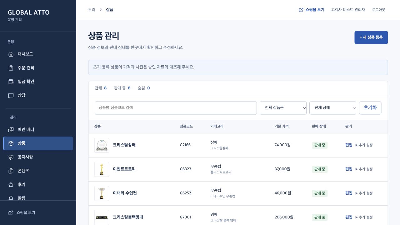Click + 새 상품 등록 button
This screenshot has width=400, height=225.
coord(371,37)
